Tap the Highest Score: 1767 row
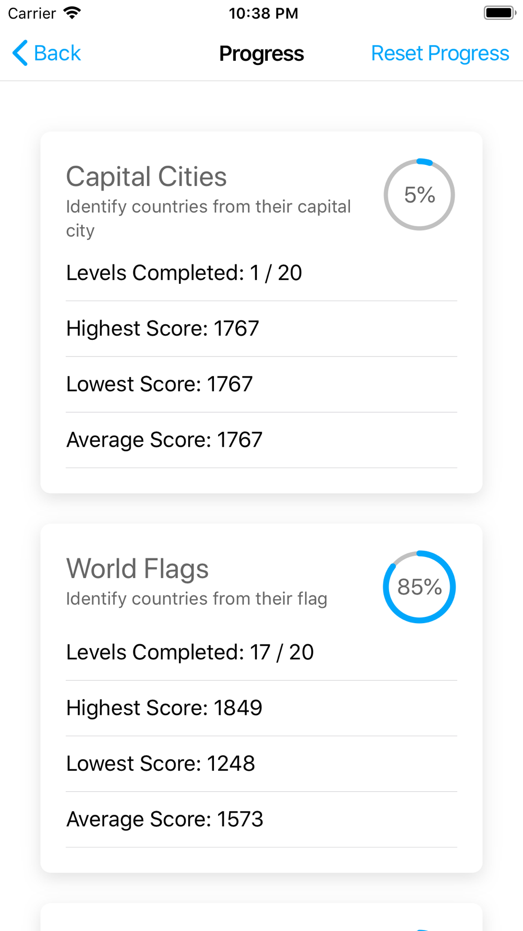The width and height of the screenshot is (523, 931). click(x=261, y=329)
